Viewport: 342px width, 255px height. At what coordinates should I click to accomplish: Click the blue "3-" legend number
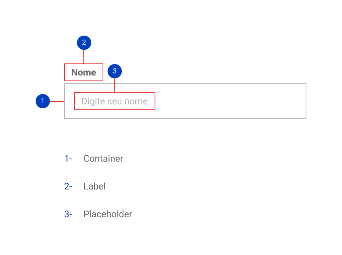(68, 214)
